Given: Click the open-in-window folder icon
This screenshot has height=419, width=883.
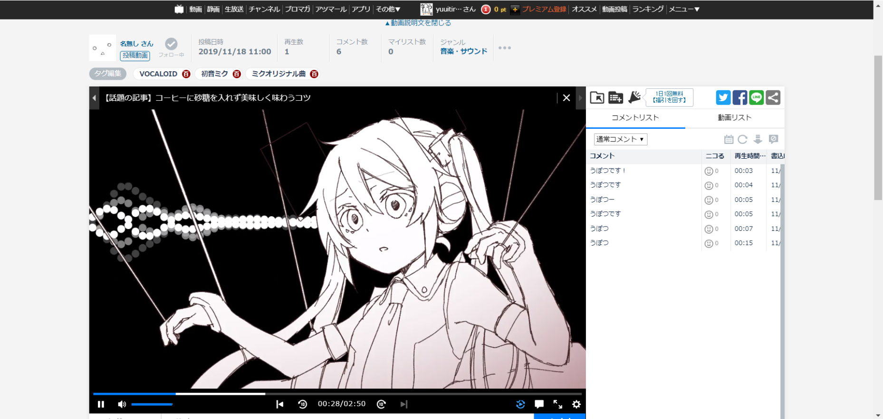Looking at the screenshot, I should 597,97.
